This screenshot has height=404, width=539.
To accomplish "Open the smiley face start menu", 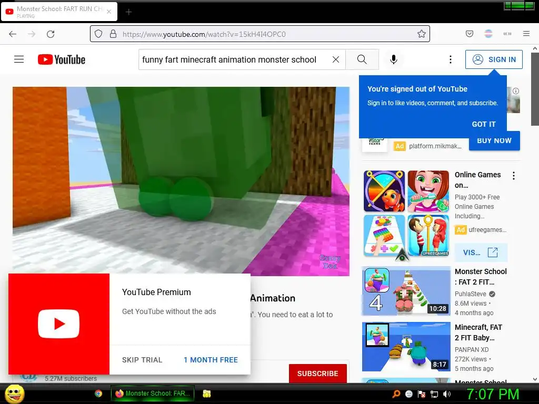I will point(15,393).
